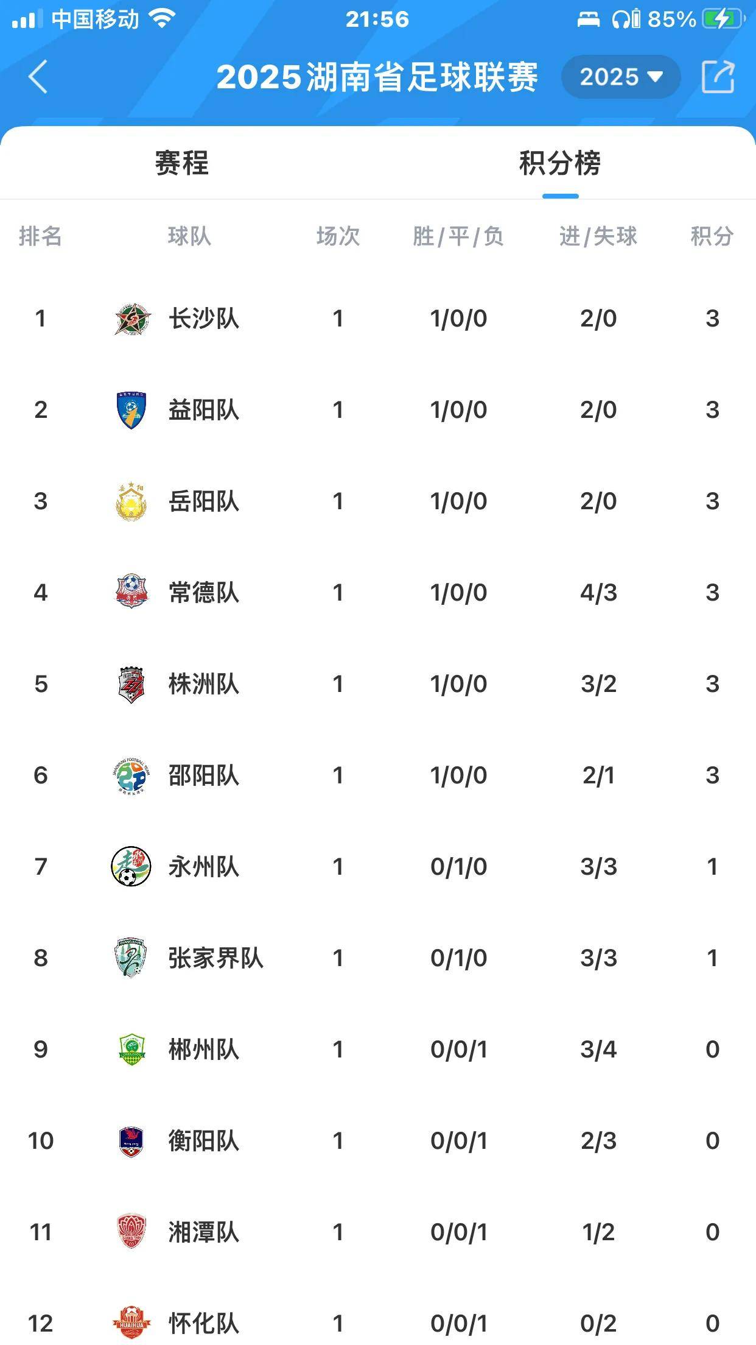Tap the 长沙队 team logo
This screenshot has height=1345, width=756.
click(x=131, y=319)
